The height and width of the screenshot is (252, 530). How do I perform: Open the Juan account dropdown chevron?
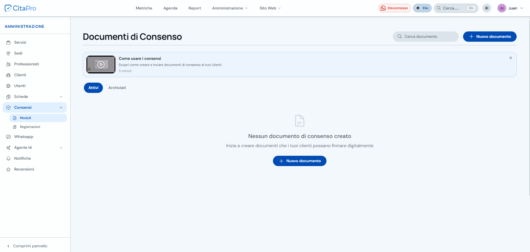pos(522,8)
